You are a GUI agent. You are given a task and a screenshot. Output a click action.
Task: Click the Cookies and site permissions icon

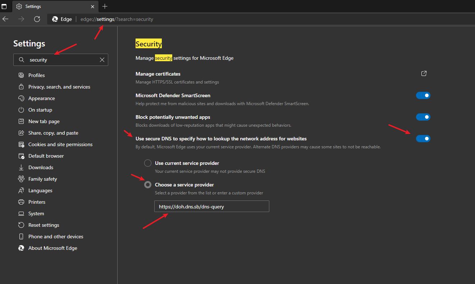pos(21,144)
